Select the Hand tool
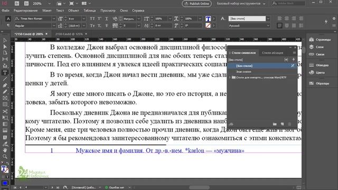This screenshot has height=190, width=338. click(5, 150)
